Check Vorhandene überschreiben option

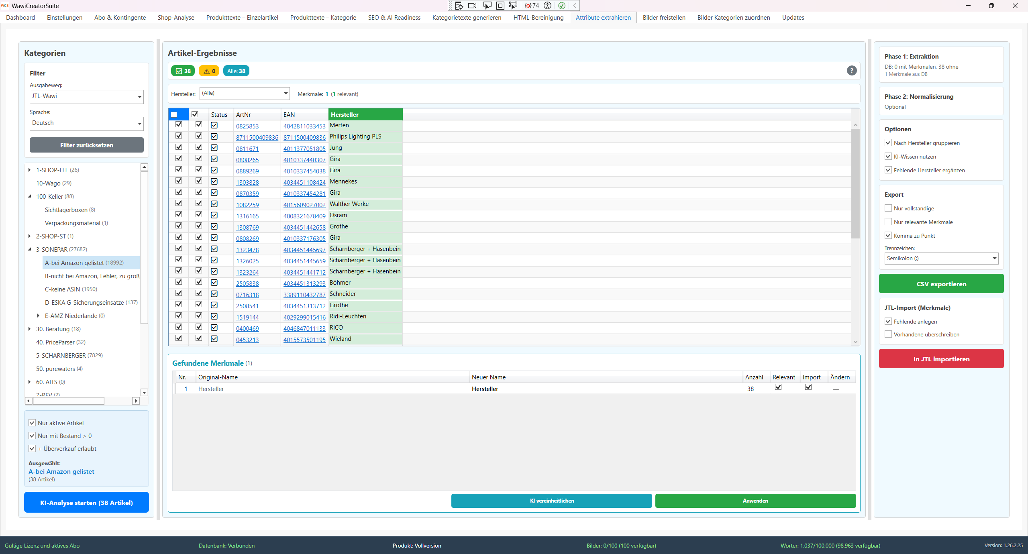[x=888, y=334]
